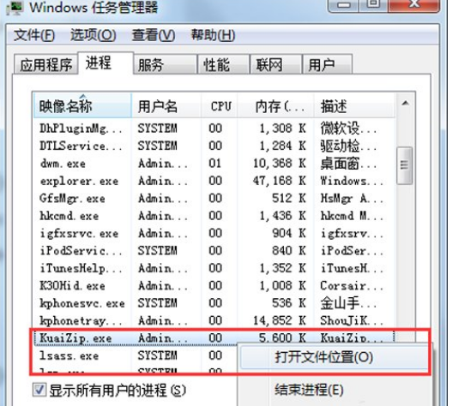Select the iPodServic... process
The width and height of the screenshot is (452, 406).
click(x=214, y=251)
